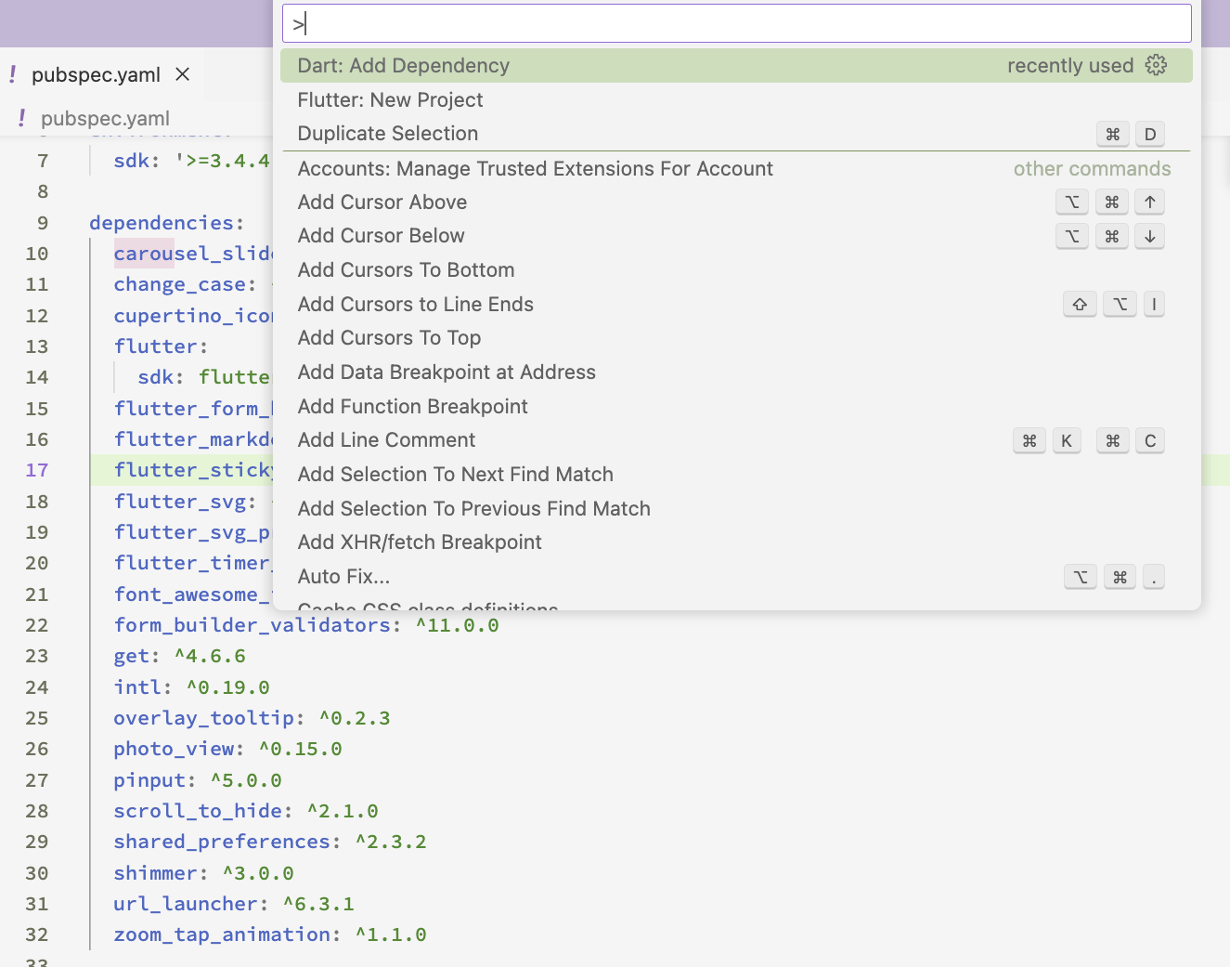This screenshot has width=1230, height=967.
Task: Select the pubspec.yaml editor tab
Action: [x=96, y=74]
